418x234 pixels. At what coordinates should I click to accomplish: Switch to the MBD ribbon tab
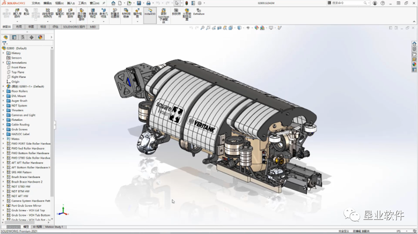[93, 27]
